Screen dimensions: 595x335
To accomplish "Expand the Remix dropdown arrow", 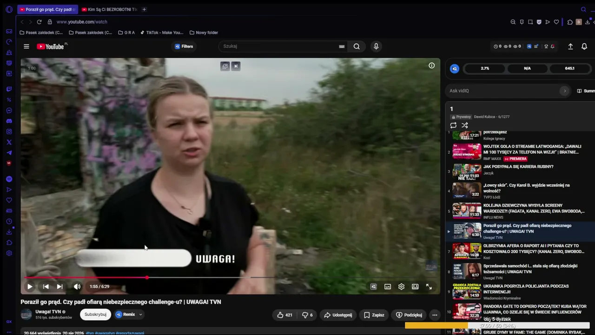I will coord(140,315).
